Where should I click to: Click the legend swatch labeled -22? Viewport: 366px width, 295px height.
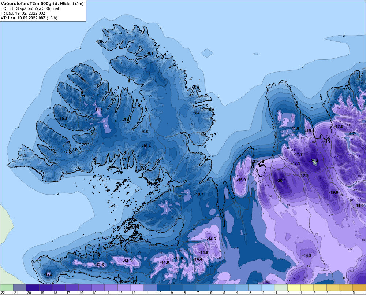7,287
